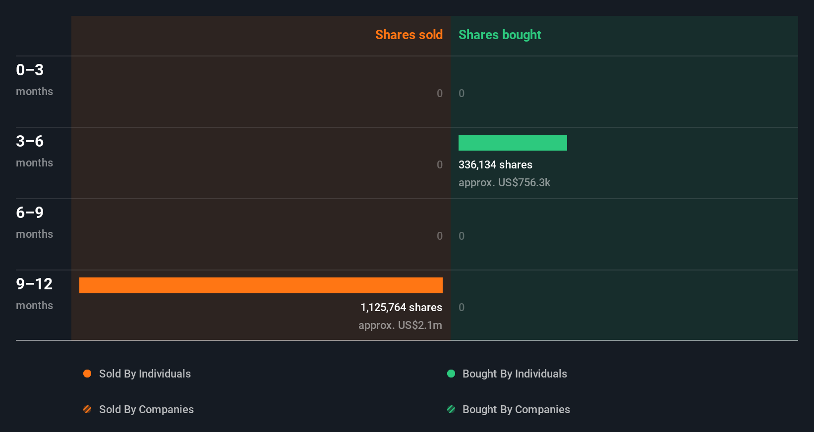Click the green 3–6 months bought bar
Image resolution: width=814 pixels, height=432 pixels.
click(513, 143)
